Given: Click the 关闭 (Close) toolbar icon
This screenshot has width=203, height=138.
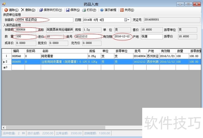Looking at the screenshot, I should click(122, 10).
